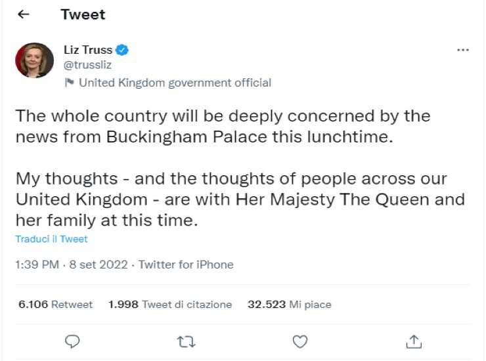The width and height of the screenshot is (486, 361).
Task: Open the @trussliz handle link
Action: (x=87, y=66)
